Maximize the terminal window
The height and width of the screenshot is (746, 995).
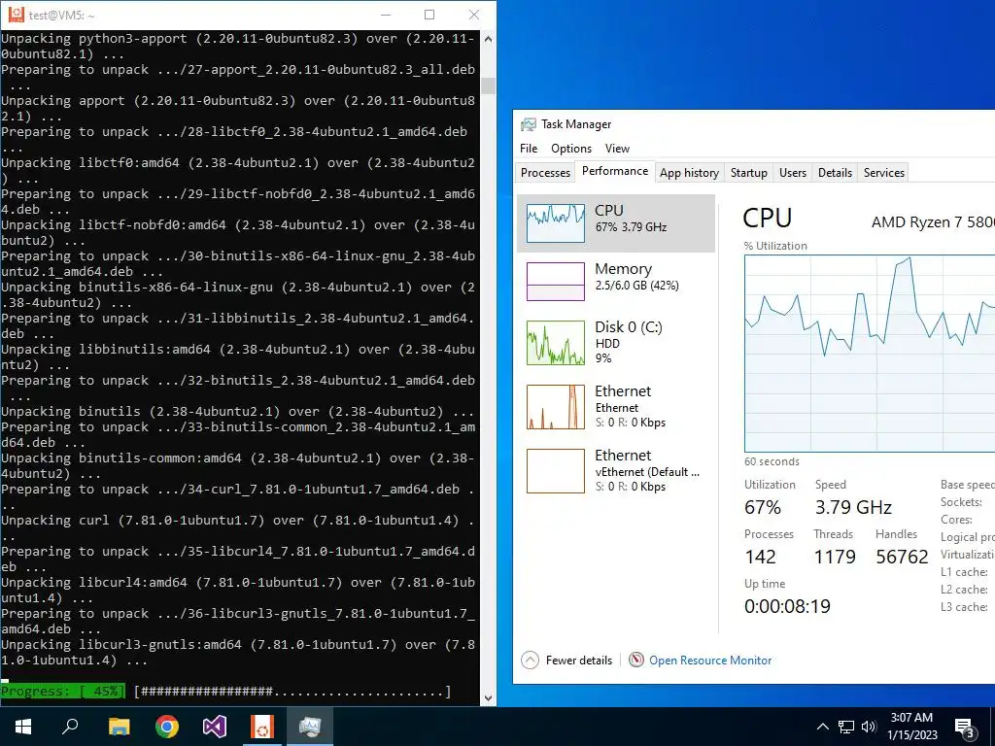pos(429,15)
